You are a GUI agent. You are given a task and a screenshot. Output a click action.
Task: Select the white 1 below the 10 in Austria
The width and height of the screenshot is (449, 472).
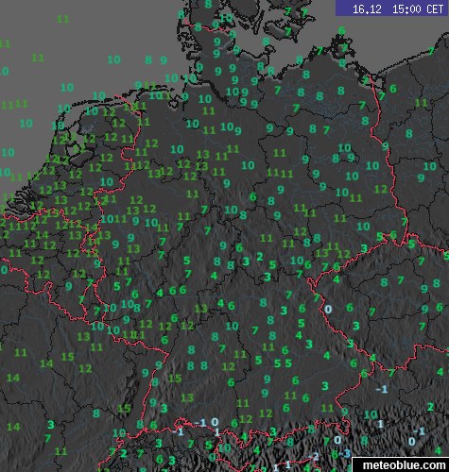(x=380, y=424)
